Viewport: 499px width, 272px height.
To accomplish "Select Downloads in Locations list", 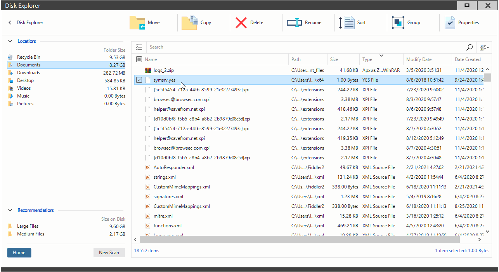I will point(28,73).
